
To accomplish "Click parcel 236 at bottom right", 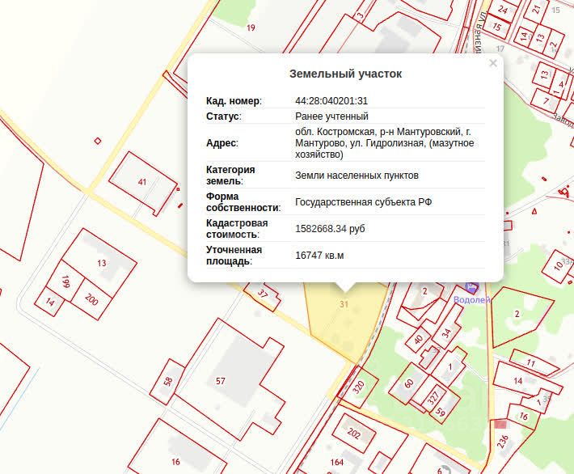I will [503, 442].
